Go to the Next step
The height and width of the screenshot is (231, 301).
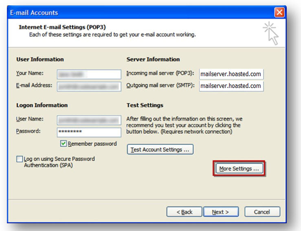coord(221,212)
